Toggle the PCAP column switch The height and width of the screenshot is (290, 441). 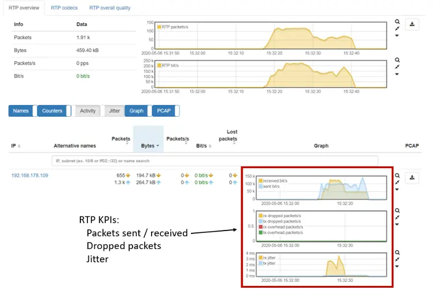coord(166,111)
